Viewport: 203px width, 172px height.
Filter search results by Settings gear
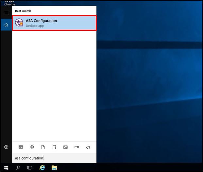(x=32, y=147)
